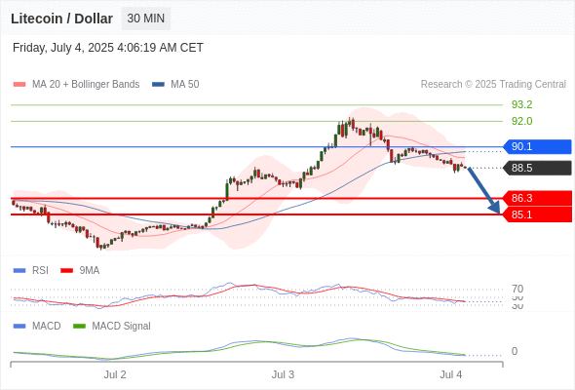Click the red 86.3 support price tag
575x390 pixels.
pyautogui.click(x=537, y=198)
